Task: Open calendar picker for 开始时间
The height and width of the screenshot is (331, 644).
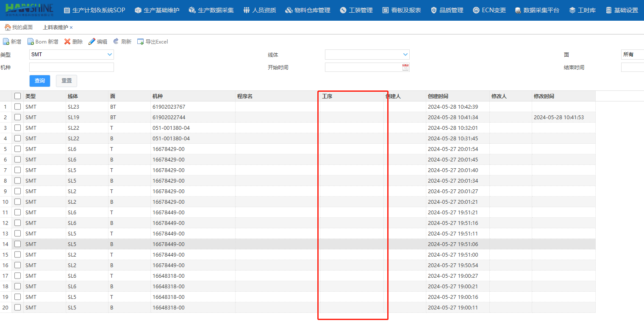Action: [x=405, y=67]
